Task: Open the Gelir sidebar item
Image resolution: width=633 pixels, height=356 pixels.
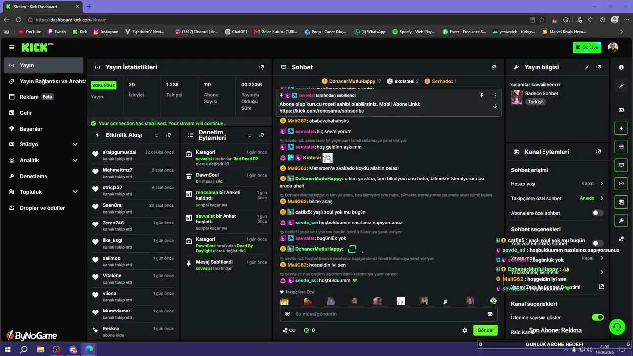Action: click(44, 113)
